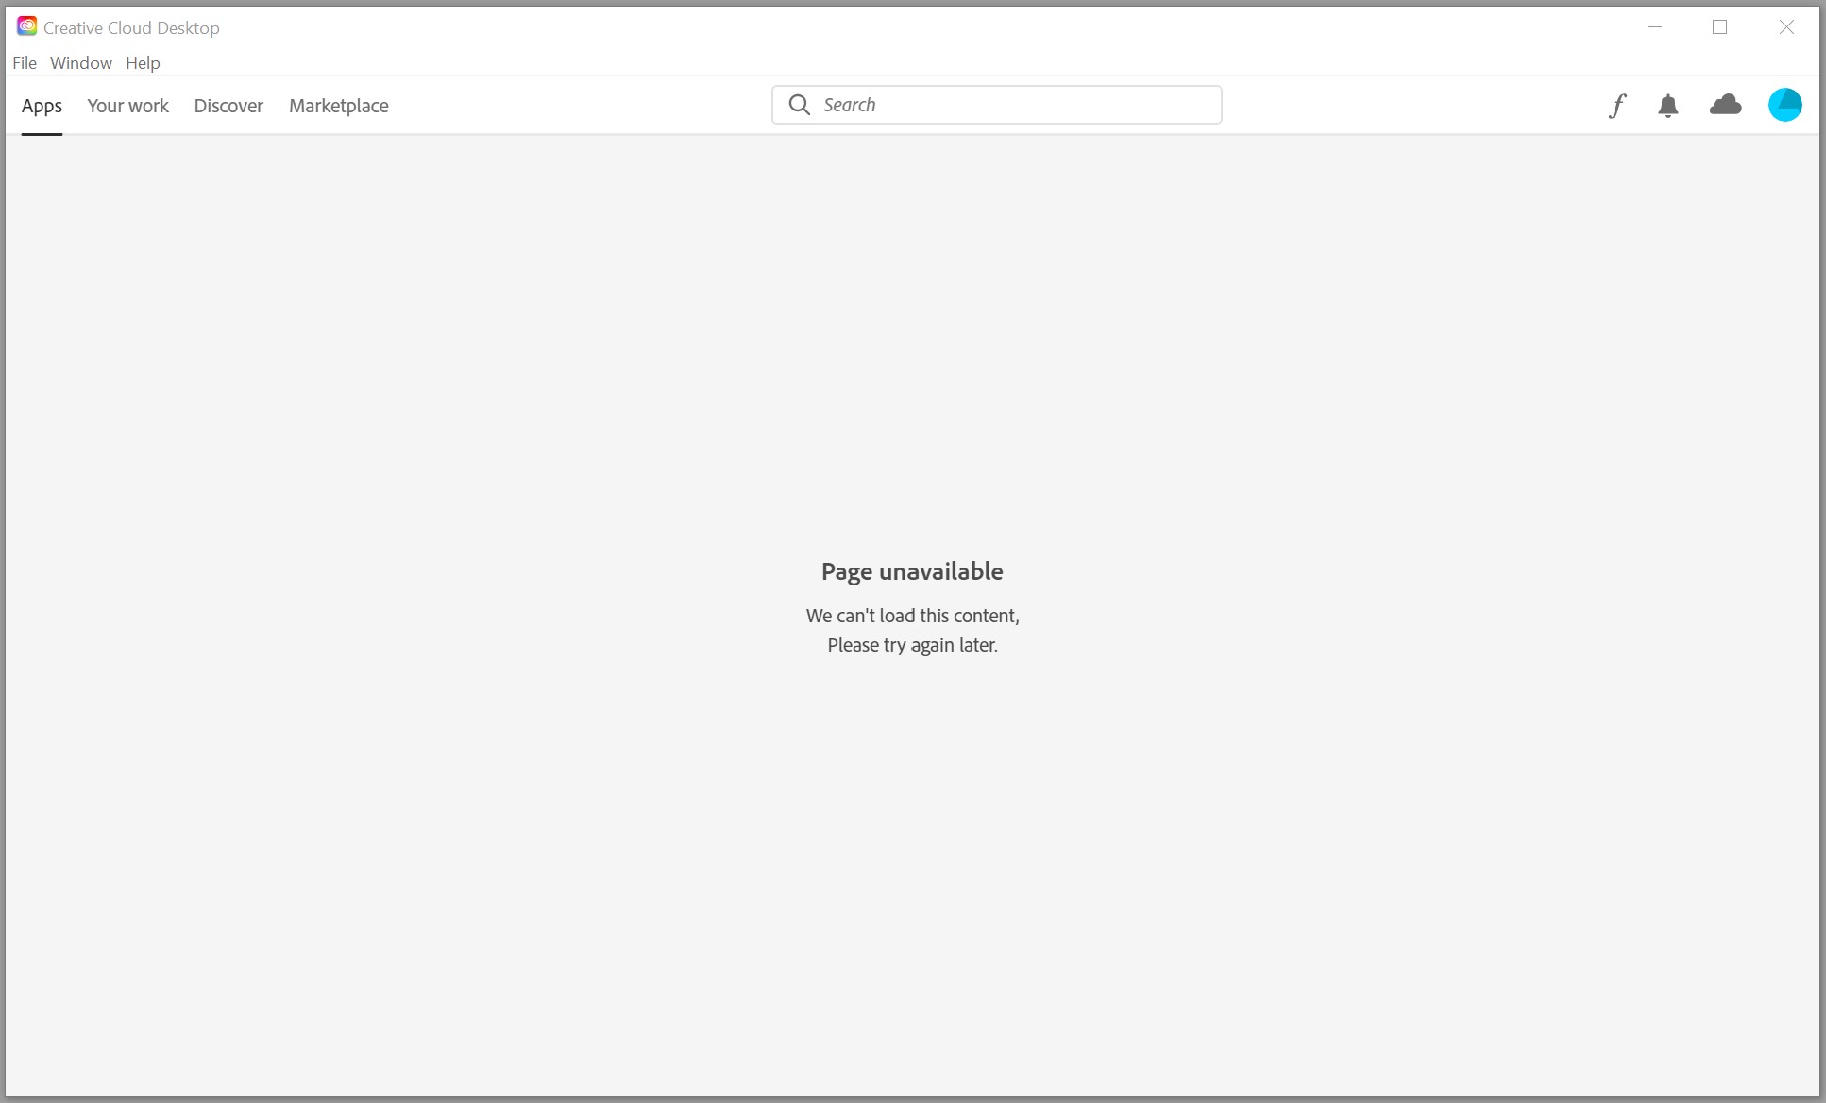Click the Creative Cloud logo in title bar
Screen dimensions: 1826x1103
coord(26,27)
